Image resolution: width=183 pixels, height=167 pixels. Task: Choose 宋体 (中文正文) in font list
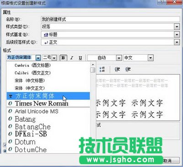[x=48, y=88]
